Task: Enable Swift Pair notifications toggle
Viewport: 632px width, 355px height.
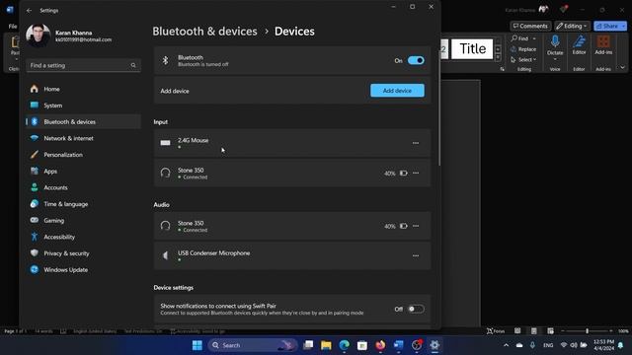Action: (x=416, y=309)
